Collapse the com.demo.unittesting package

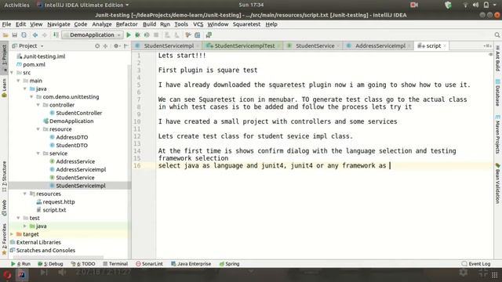(x=31, y=97)
